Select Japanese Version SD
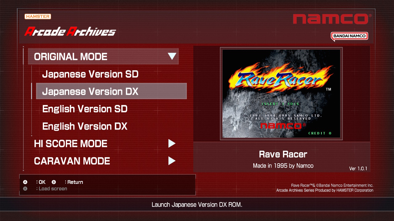The image size is (394, 221). click(90, 74)
